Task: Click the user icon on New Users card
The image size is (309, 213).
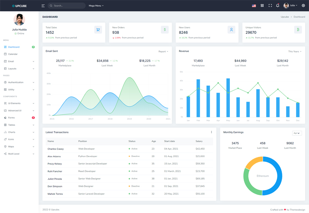Action: [x=231, y=30]
